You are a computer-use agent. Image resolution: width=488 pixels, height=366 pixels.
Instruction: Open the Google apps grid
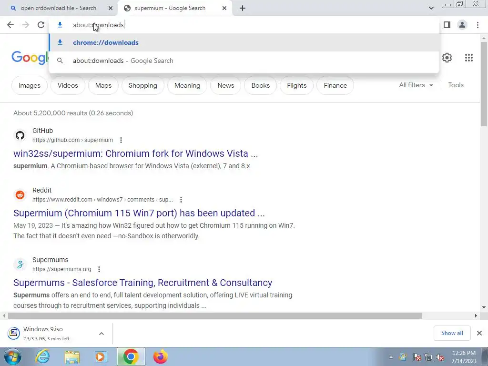469,58
